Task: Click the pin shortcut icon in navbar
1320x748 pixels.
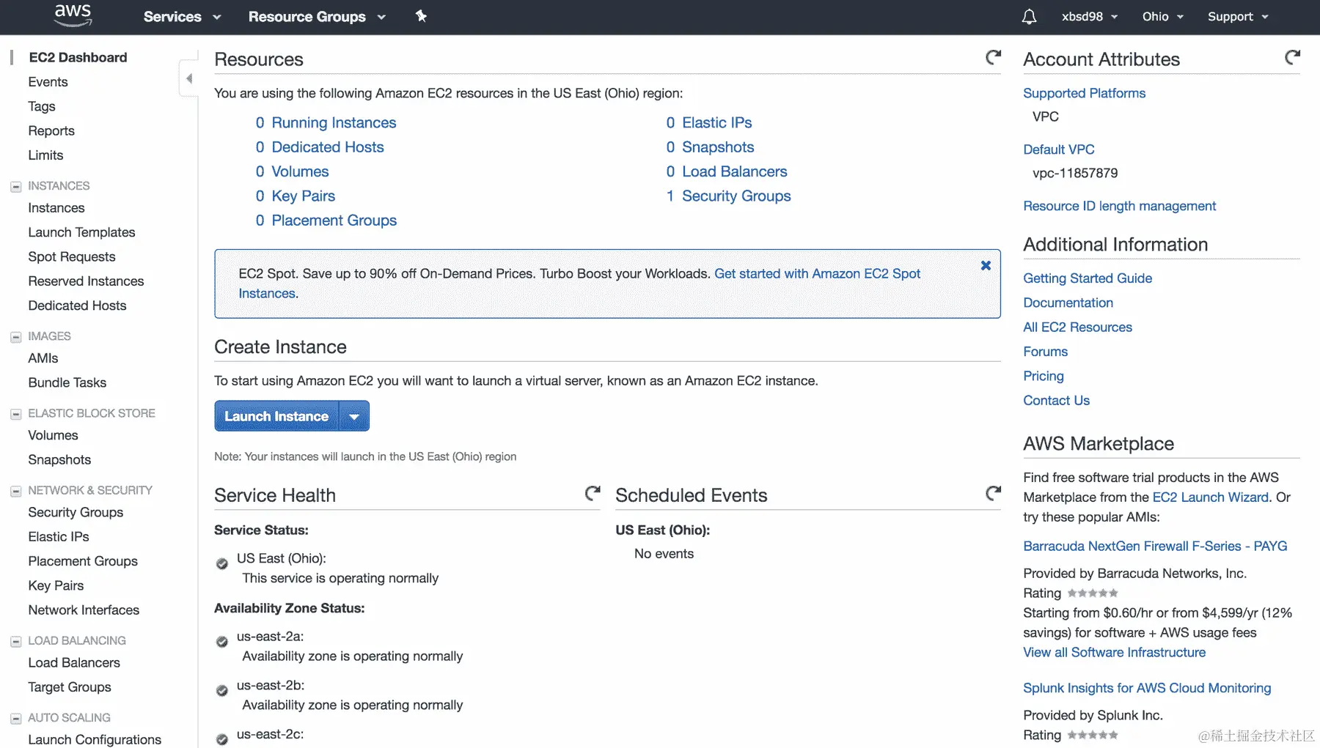Action: coord(421,16)
